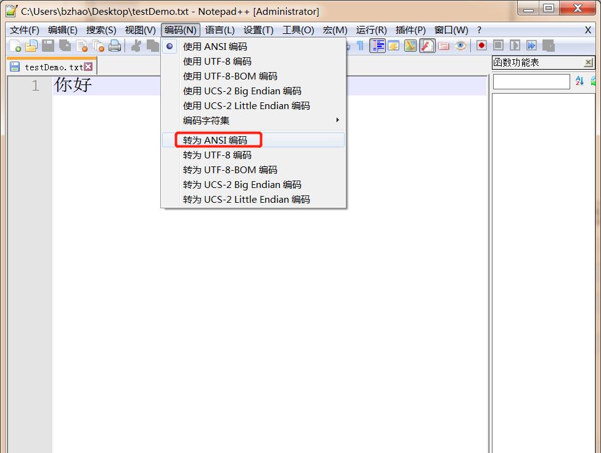Open the ? help menu
Image resolution: width=601 pixels, height=453 pixels.
point(479,30)
